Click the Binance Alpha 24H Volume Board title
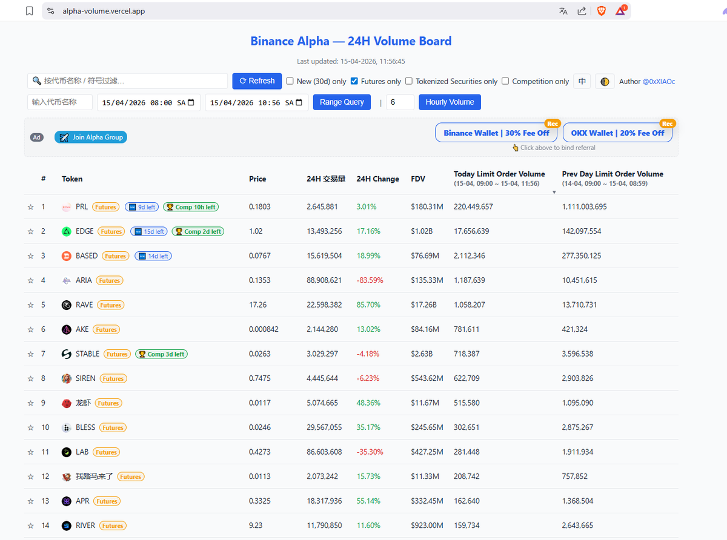Screen dimensions: 727x540 [351, 41]
